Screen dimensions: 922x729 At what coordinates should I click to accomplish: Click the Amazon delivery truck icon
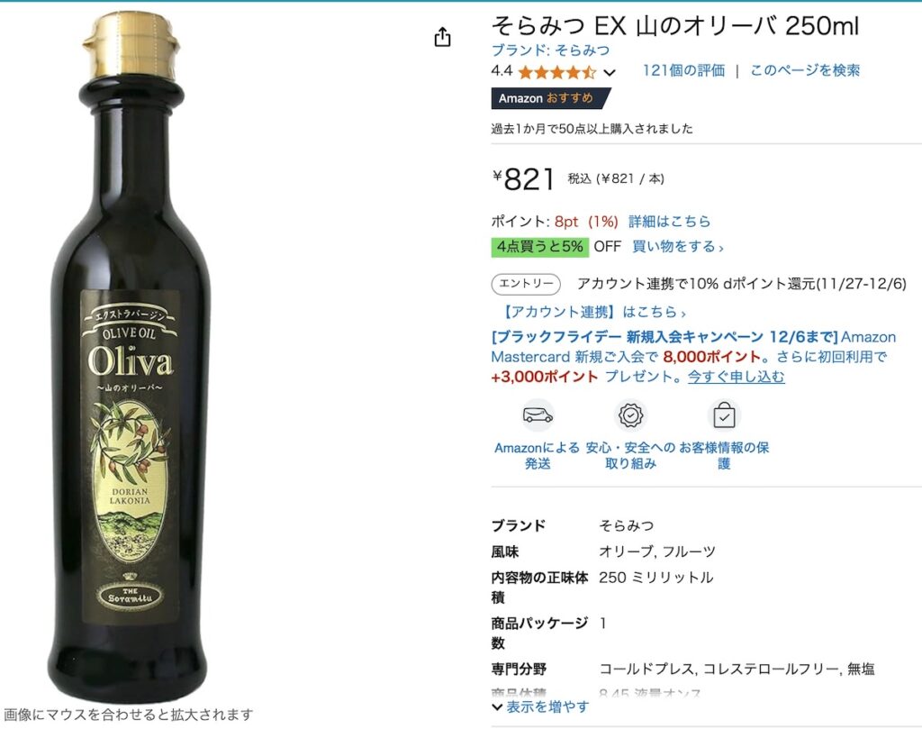pyautogui.click(x=538, y=415)
